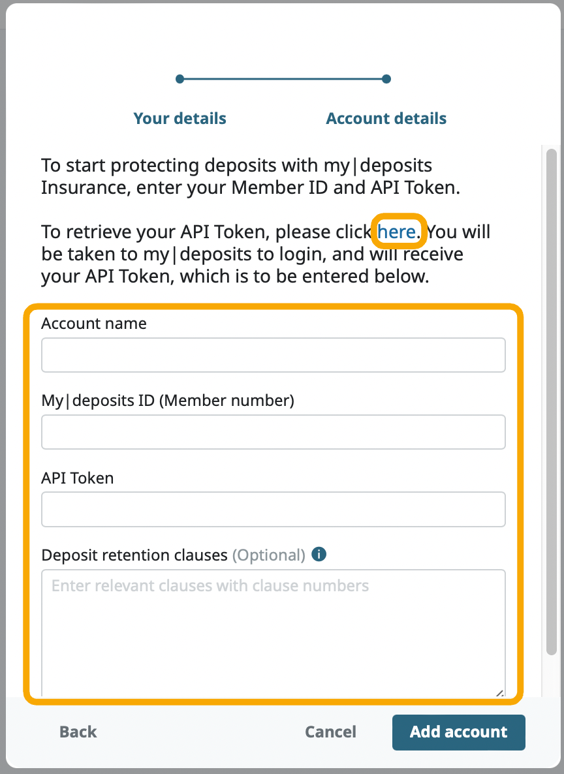Cancel the add account dialog
The width and height of the screenshot is (564, 774).
(x=330, y=732)
